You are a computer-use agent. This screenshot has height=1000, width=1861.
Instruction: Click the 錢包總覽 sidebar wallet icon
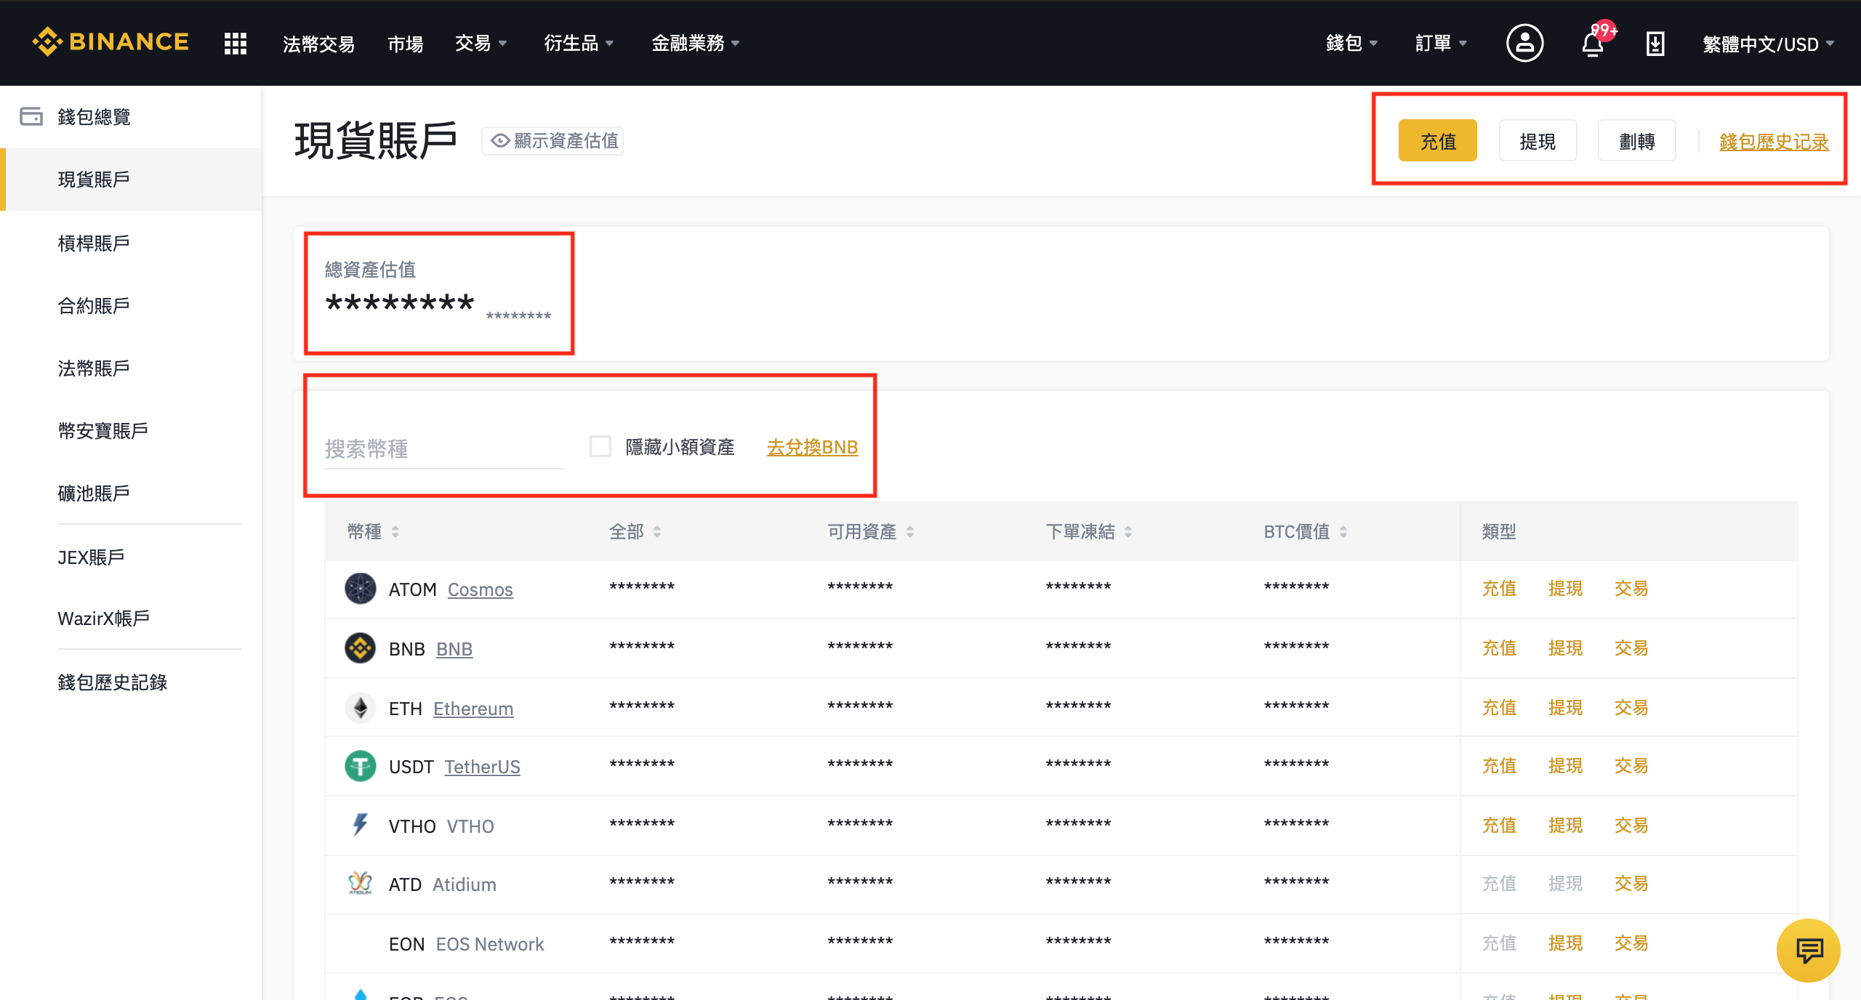32,116
